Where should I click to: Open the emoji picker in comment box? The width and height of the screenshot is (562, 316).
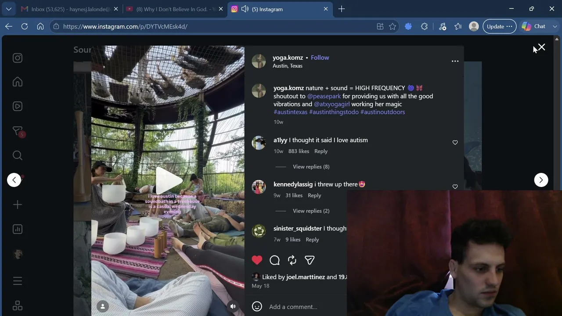[x=257, y=306]
